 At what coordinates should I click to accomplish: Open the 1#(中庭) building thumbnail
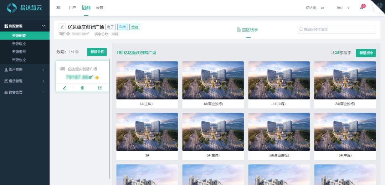pos(279,80)
